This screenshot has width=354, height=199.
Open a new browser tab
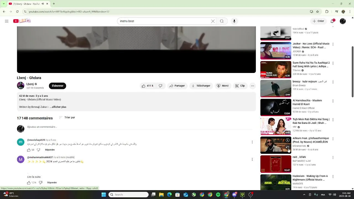(54, 4)
